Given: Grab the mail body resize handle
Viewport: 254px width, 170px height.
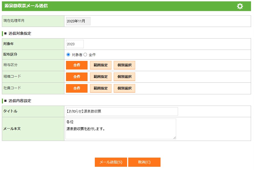Looking at the screenshot, I should tap(175, 138).
